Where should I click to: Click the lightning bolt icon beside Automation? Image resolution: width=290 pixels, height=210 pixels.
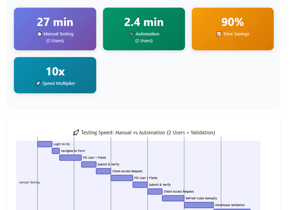click(131, 34)
